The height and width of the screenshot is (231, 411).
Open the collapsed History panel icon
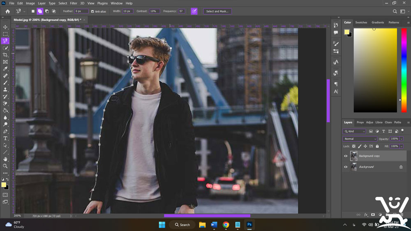pyautogui.click(x=336, y=25)
